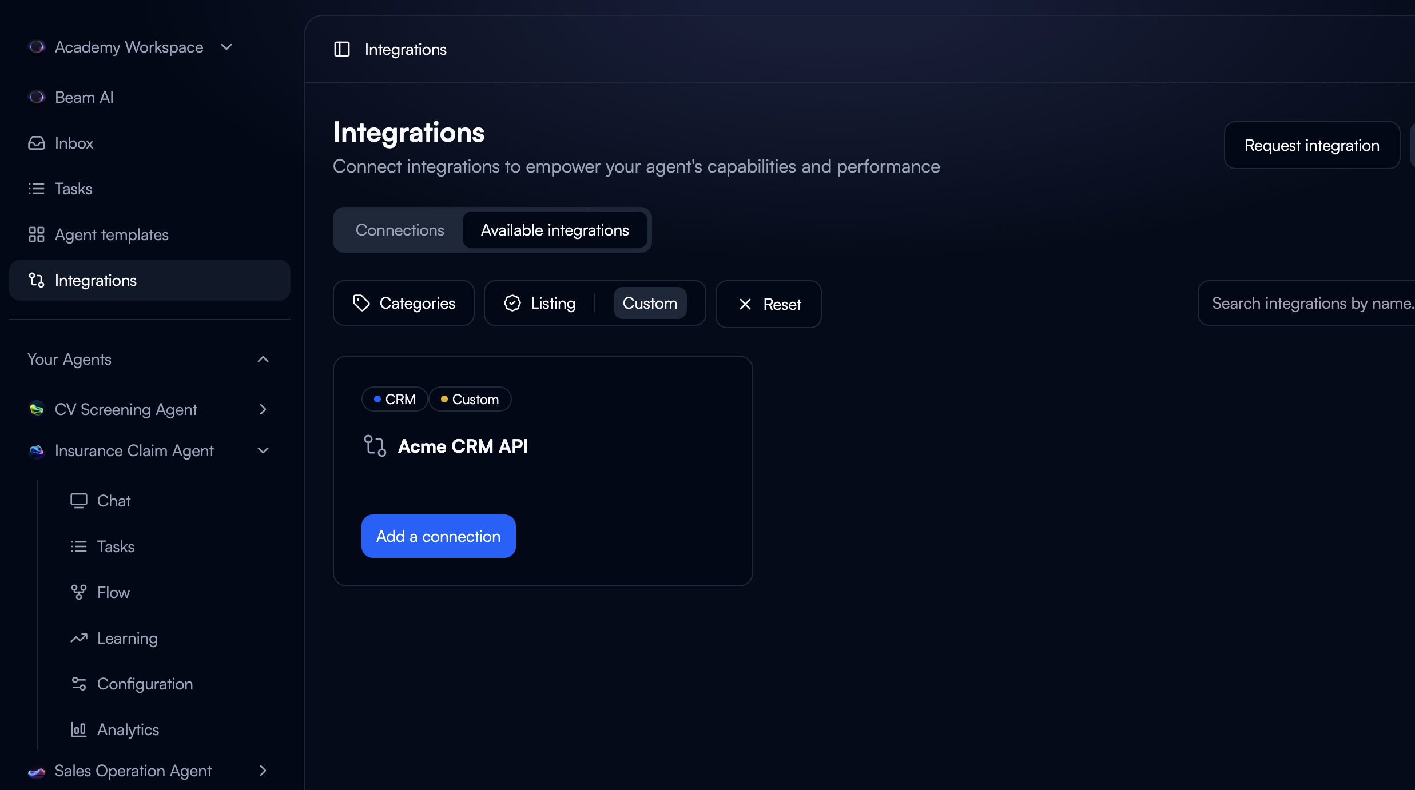Screen dimensions: 1415x790
Task: Click the Request integration button
Action: click(x=1311, y=145)
